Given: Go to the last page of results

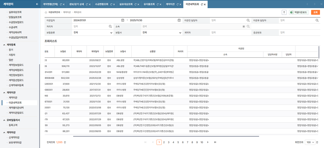Looking at the screenshot, I should click(x=215, y=142).
